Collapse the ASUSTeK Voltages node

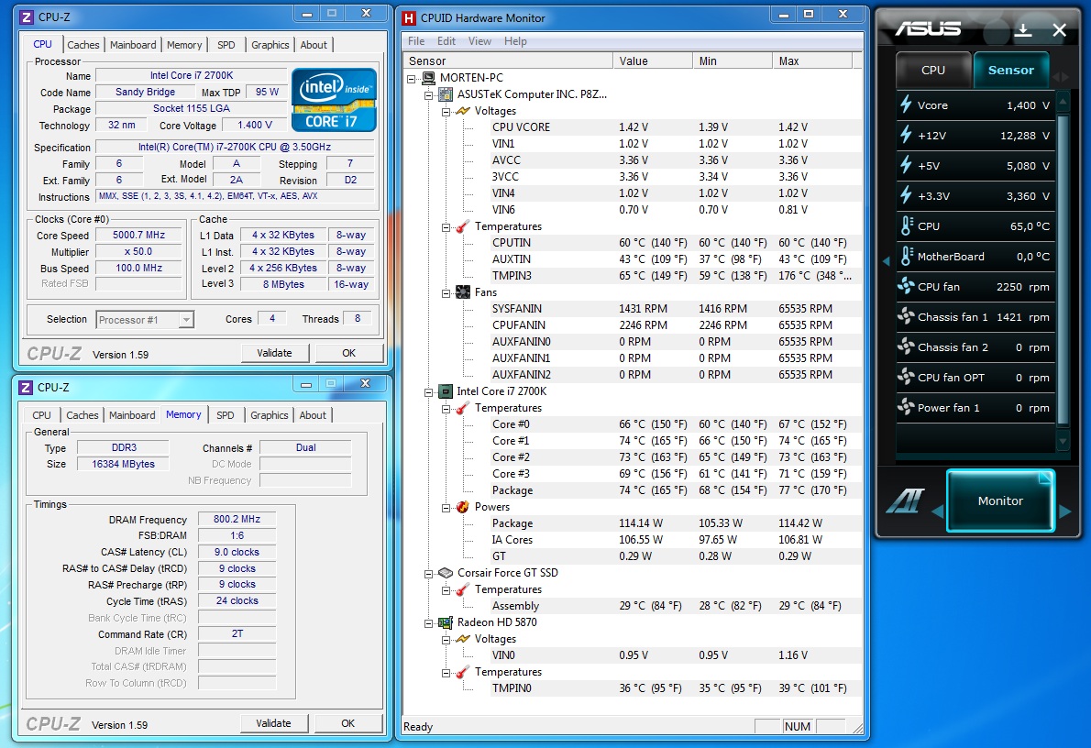446,112
